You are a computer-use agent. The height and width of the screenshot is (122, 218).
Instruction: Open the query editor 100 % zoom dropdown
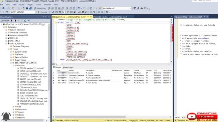pos(60,64)
